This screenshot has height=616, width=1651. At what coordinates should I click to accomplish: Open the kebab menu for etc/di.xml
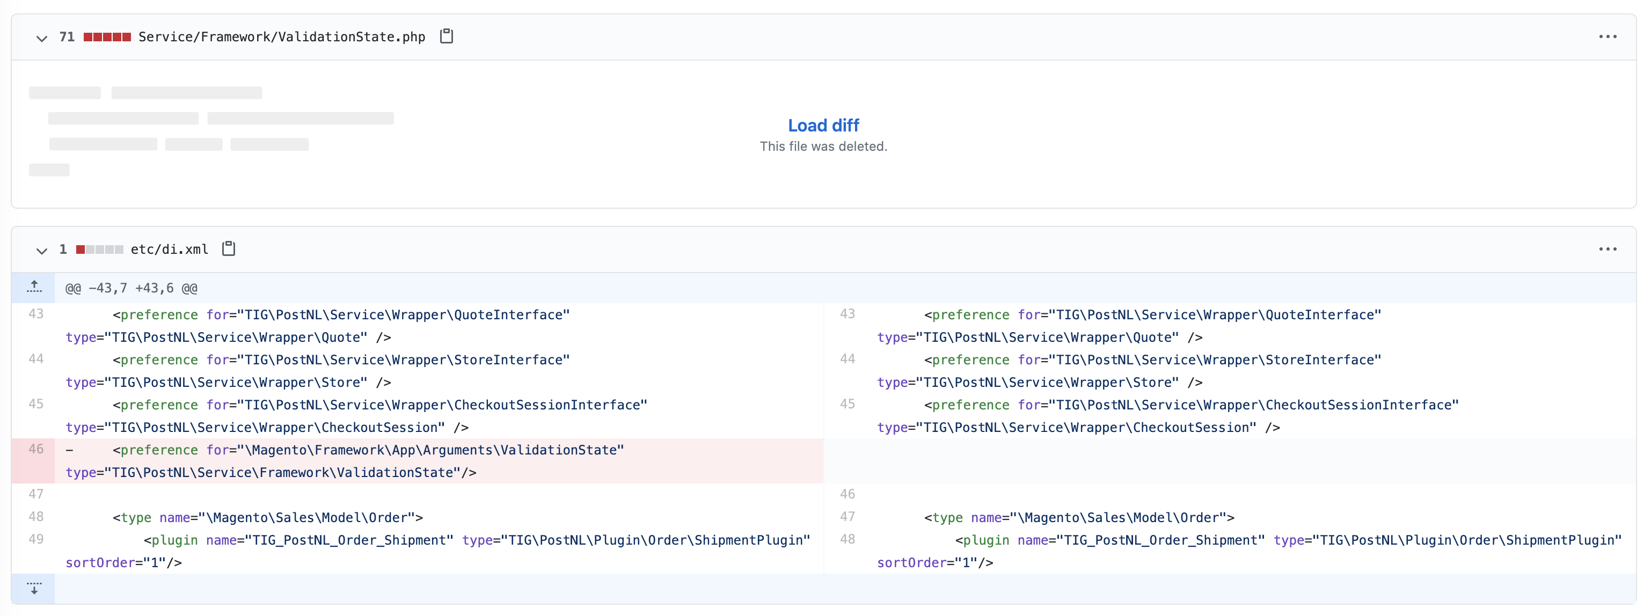click(1609, 250)
